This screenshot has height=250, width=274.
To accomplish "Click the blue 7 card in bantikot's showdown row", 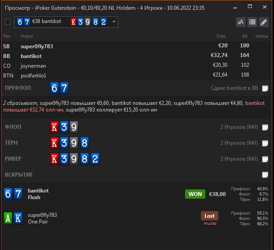I will tap(18, 194).
